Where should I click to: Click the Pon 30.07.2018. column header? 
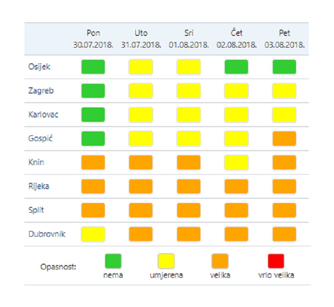click(93, 39)
